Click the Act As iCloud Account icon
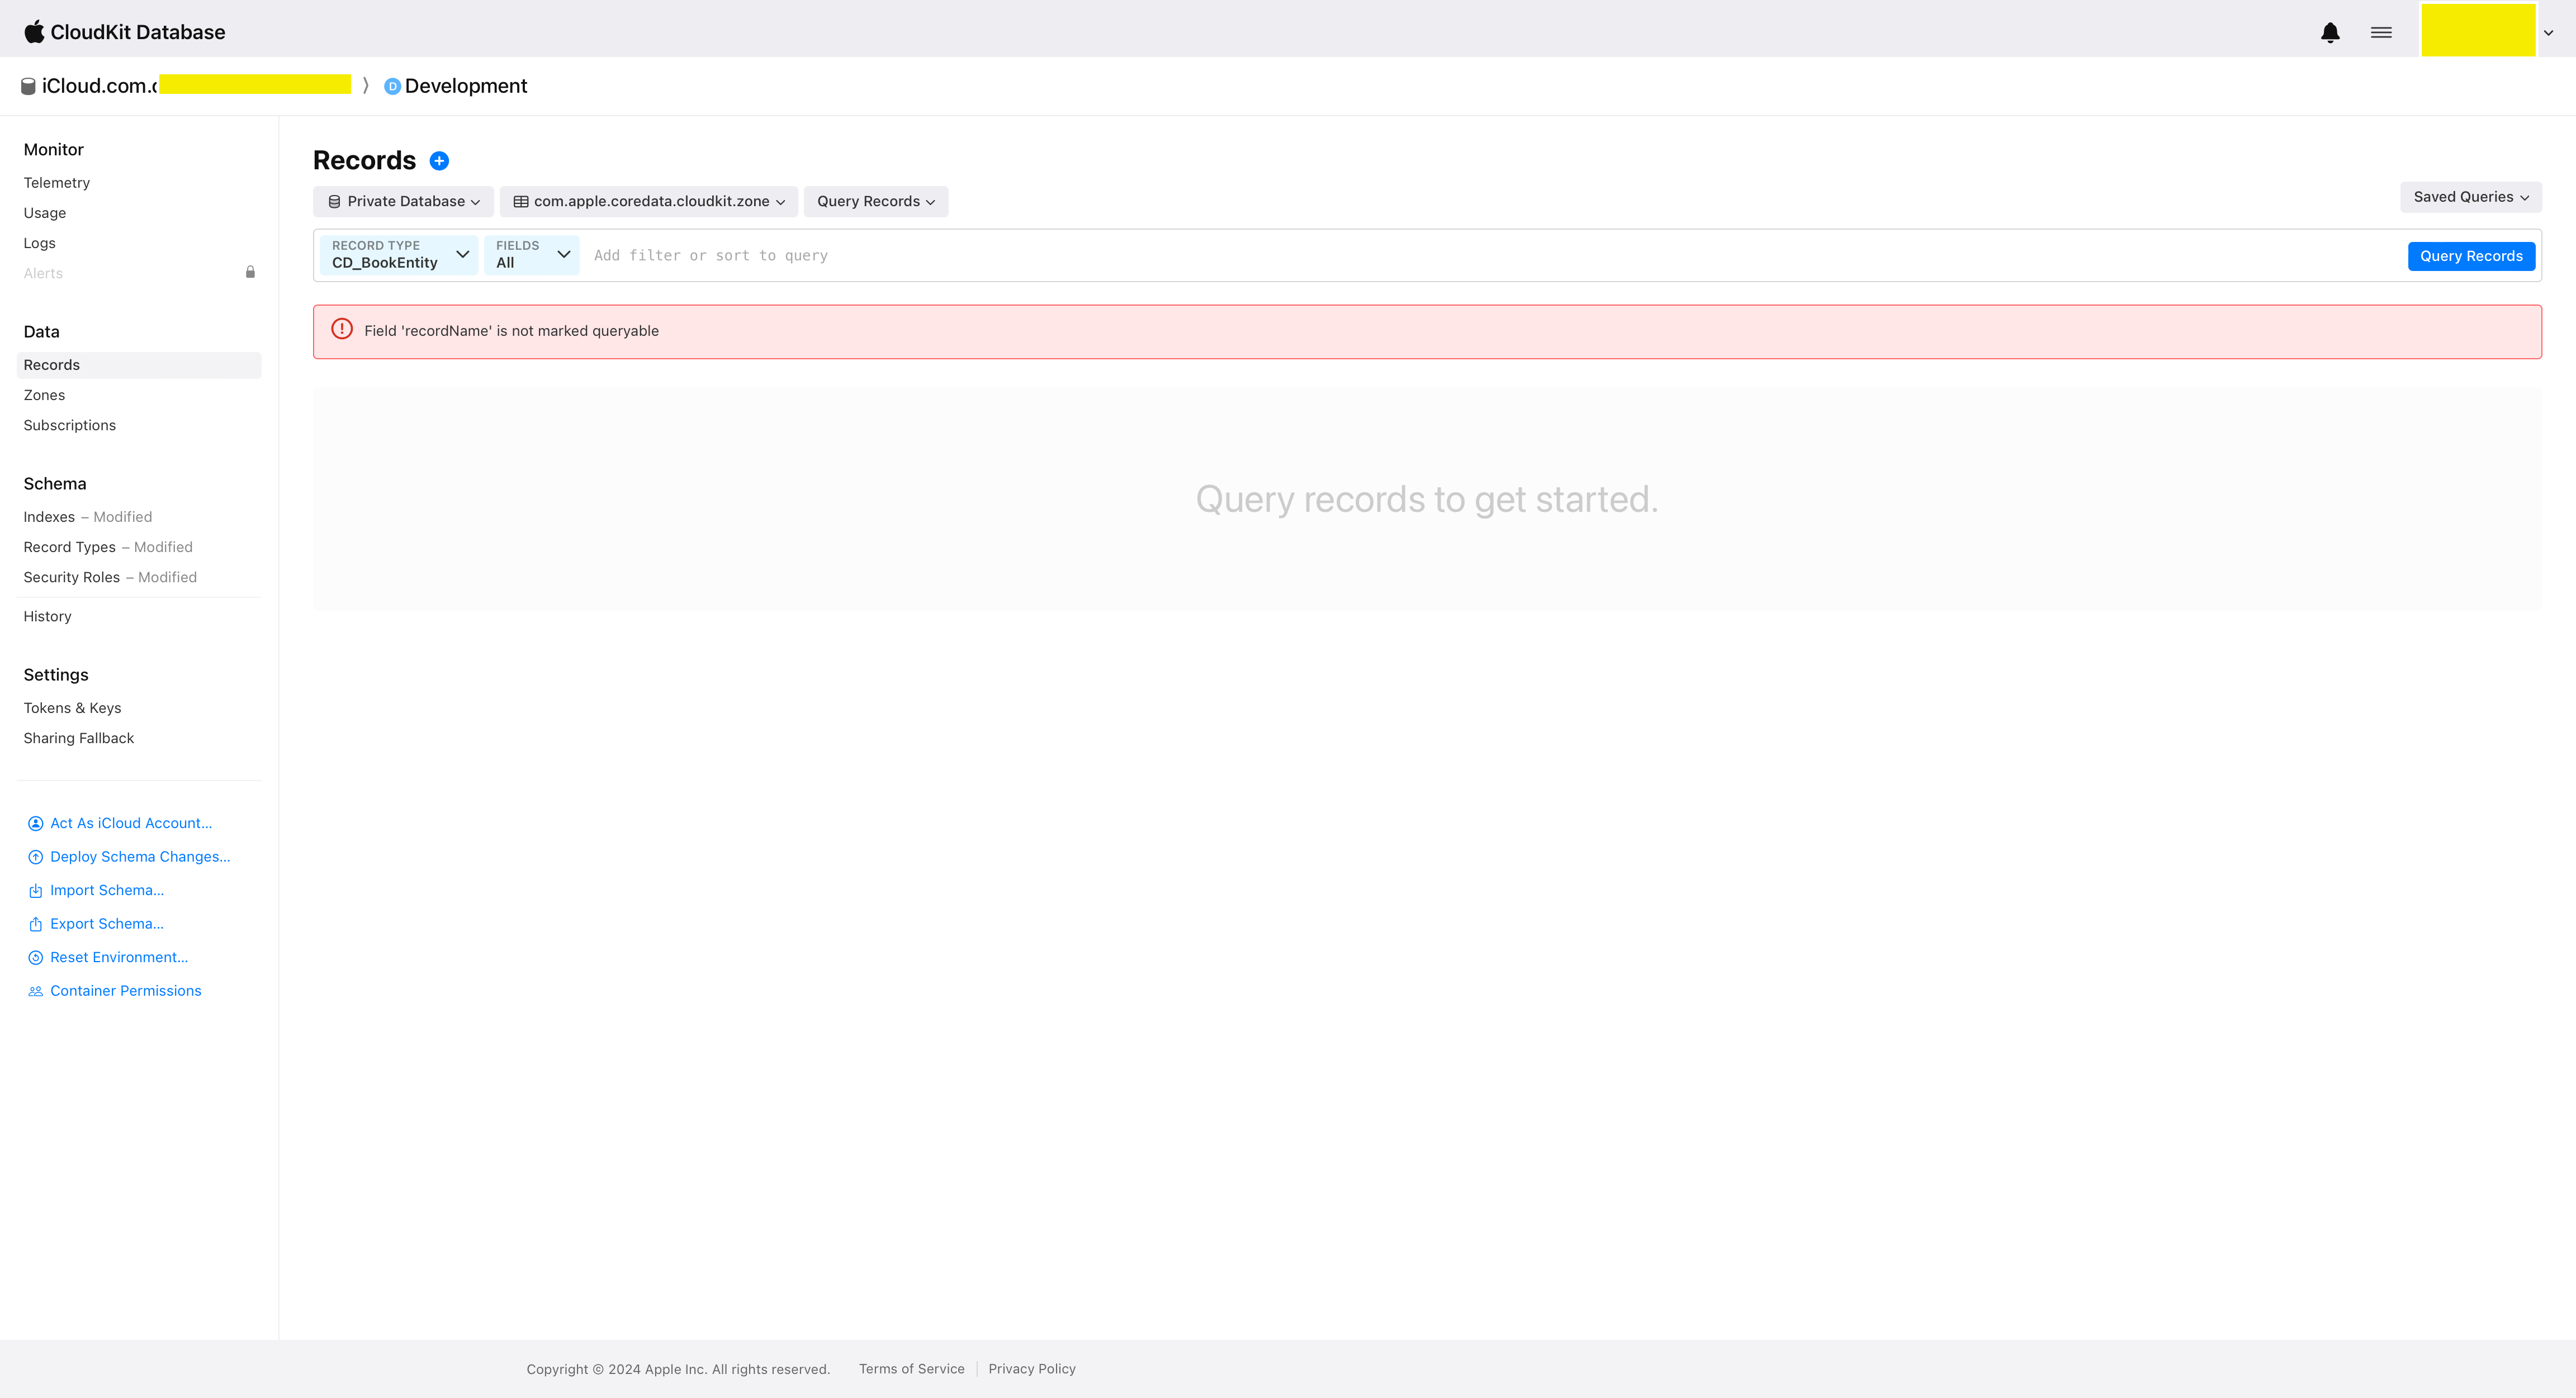This screenshot has height=1398, width=2576. click(x=35, y=824)
